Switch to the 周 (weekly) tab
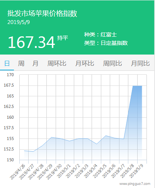155x188 pixels. pos(21,63)
